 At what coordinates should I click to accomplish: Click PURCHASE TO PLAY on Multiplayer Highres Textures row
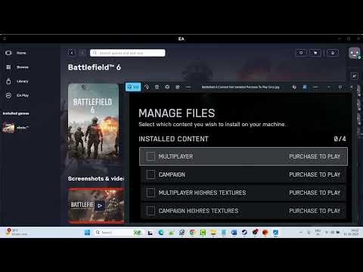pos(315,193)
